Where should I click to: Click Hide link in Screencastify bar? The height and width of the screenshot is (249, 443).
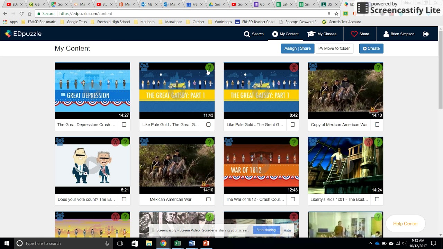coord(287,230)
